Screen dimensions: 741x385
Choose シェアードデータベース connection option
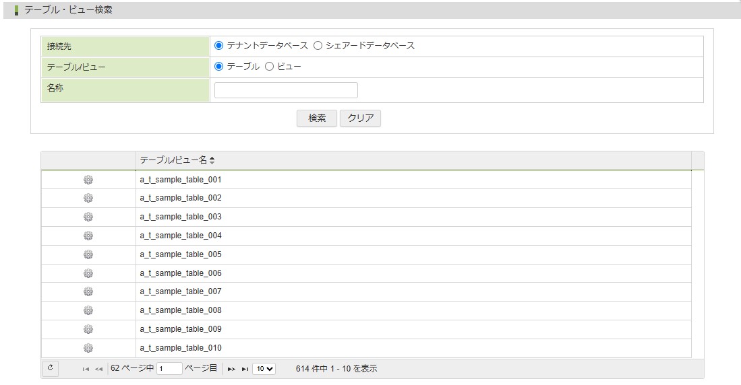(318, 46)
